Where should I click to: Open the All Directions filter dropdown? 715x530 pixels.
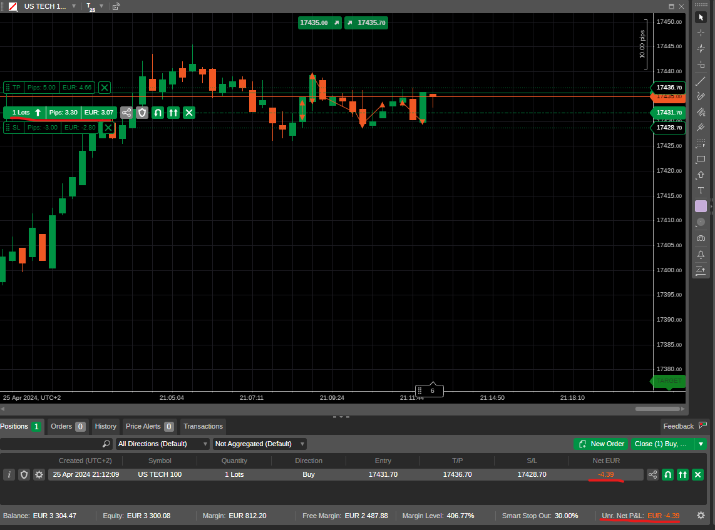pyautogui.click(x=163, y=444)
